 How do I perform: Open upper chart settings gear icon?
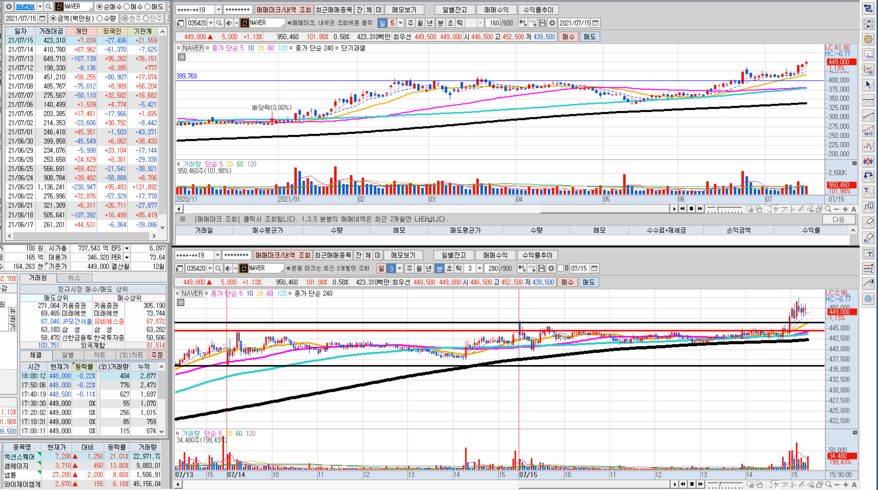(x=552, y=23)
